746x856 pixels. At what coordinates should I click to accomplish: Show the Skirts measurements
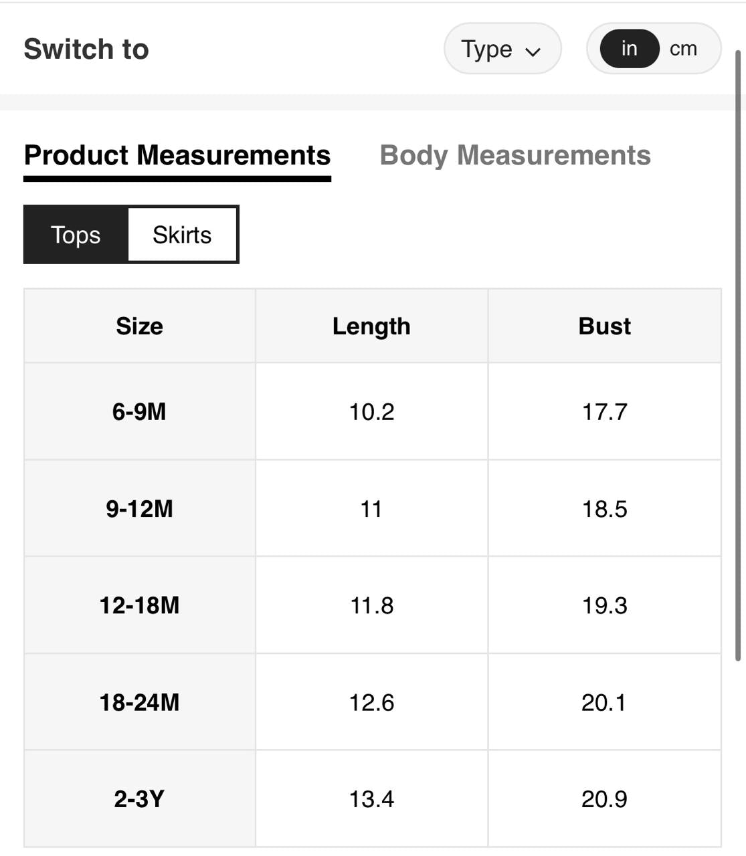pyautogui.click(x=182, y=235)
